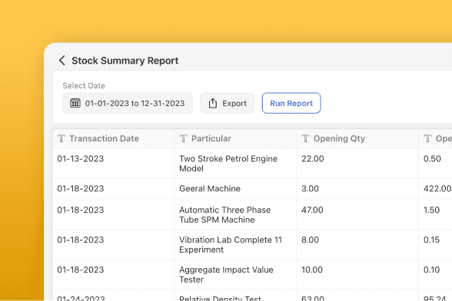
Task: Click opening quantity 8.00 cell
Action: pyautogui.click(x=357, y=245)
